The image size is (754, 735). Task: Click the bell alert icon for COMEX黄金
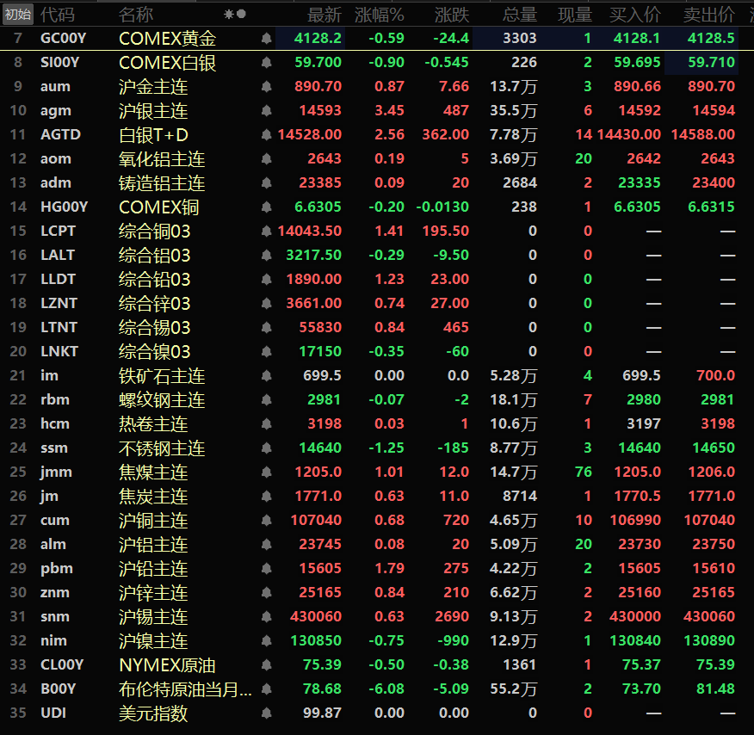[x=267, y=39]
